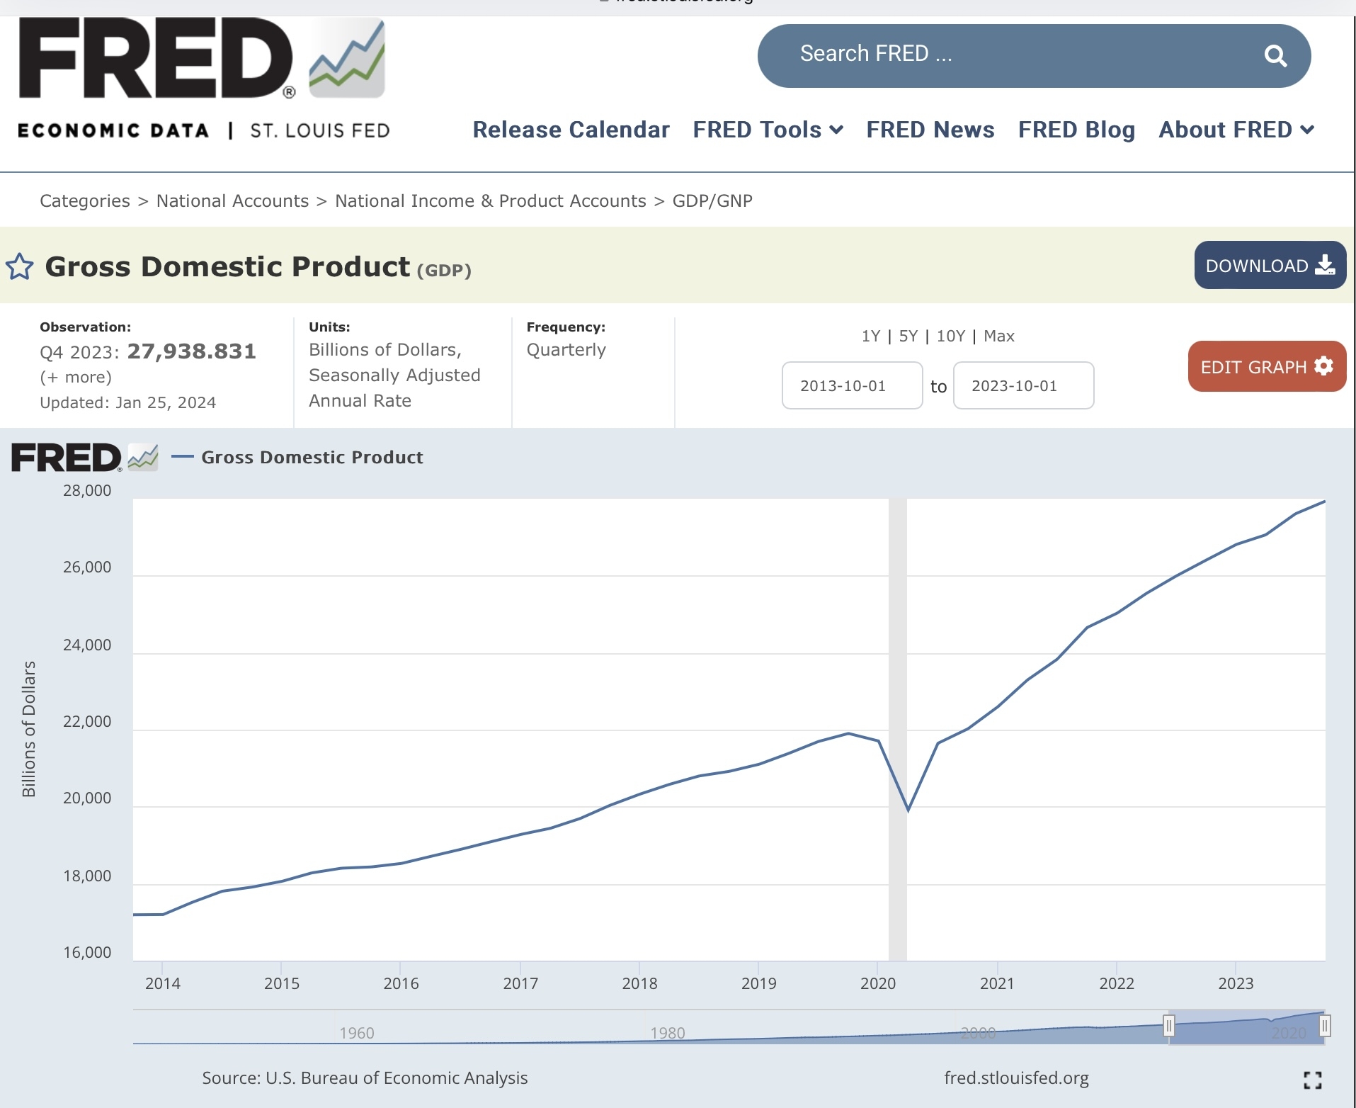Click the search magnifier icon
Image resolution: width=1356 pixels, height=1108 pixels.
click(1275, 56)
